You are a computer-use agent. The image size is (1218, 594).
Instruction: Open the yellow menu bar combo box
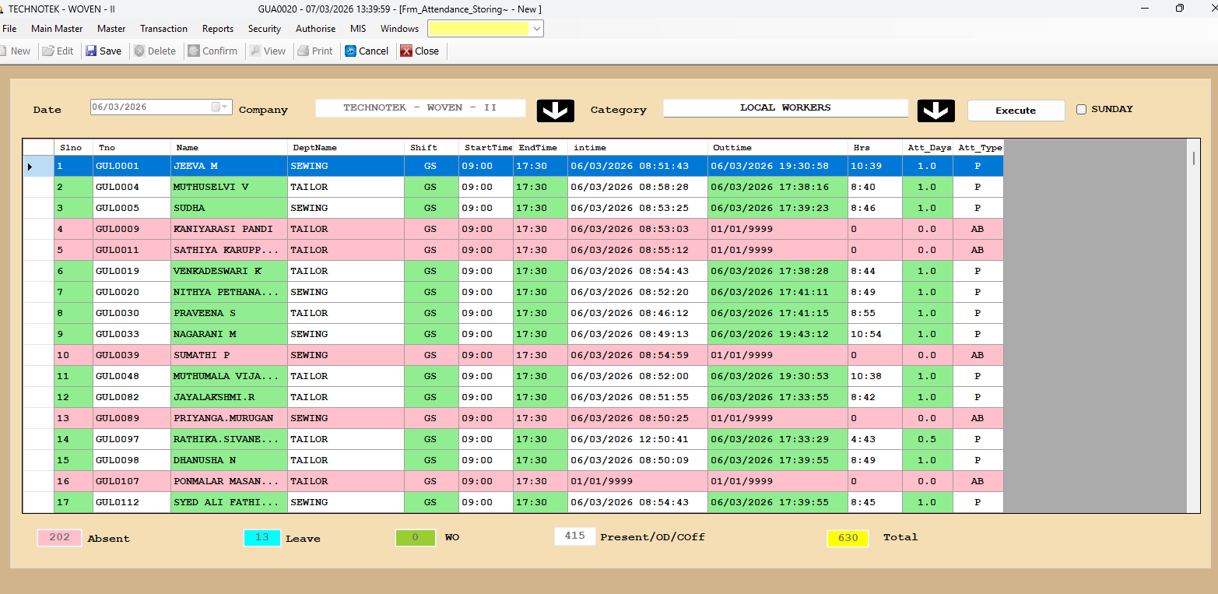[x=536, y=29]
